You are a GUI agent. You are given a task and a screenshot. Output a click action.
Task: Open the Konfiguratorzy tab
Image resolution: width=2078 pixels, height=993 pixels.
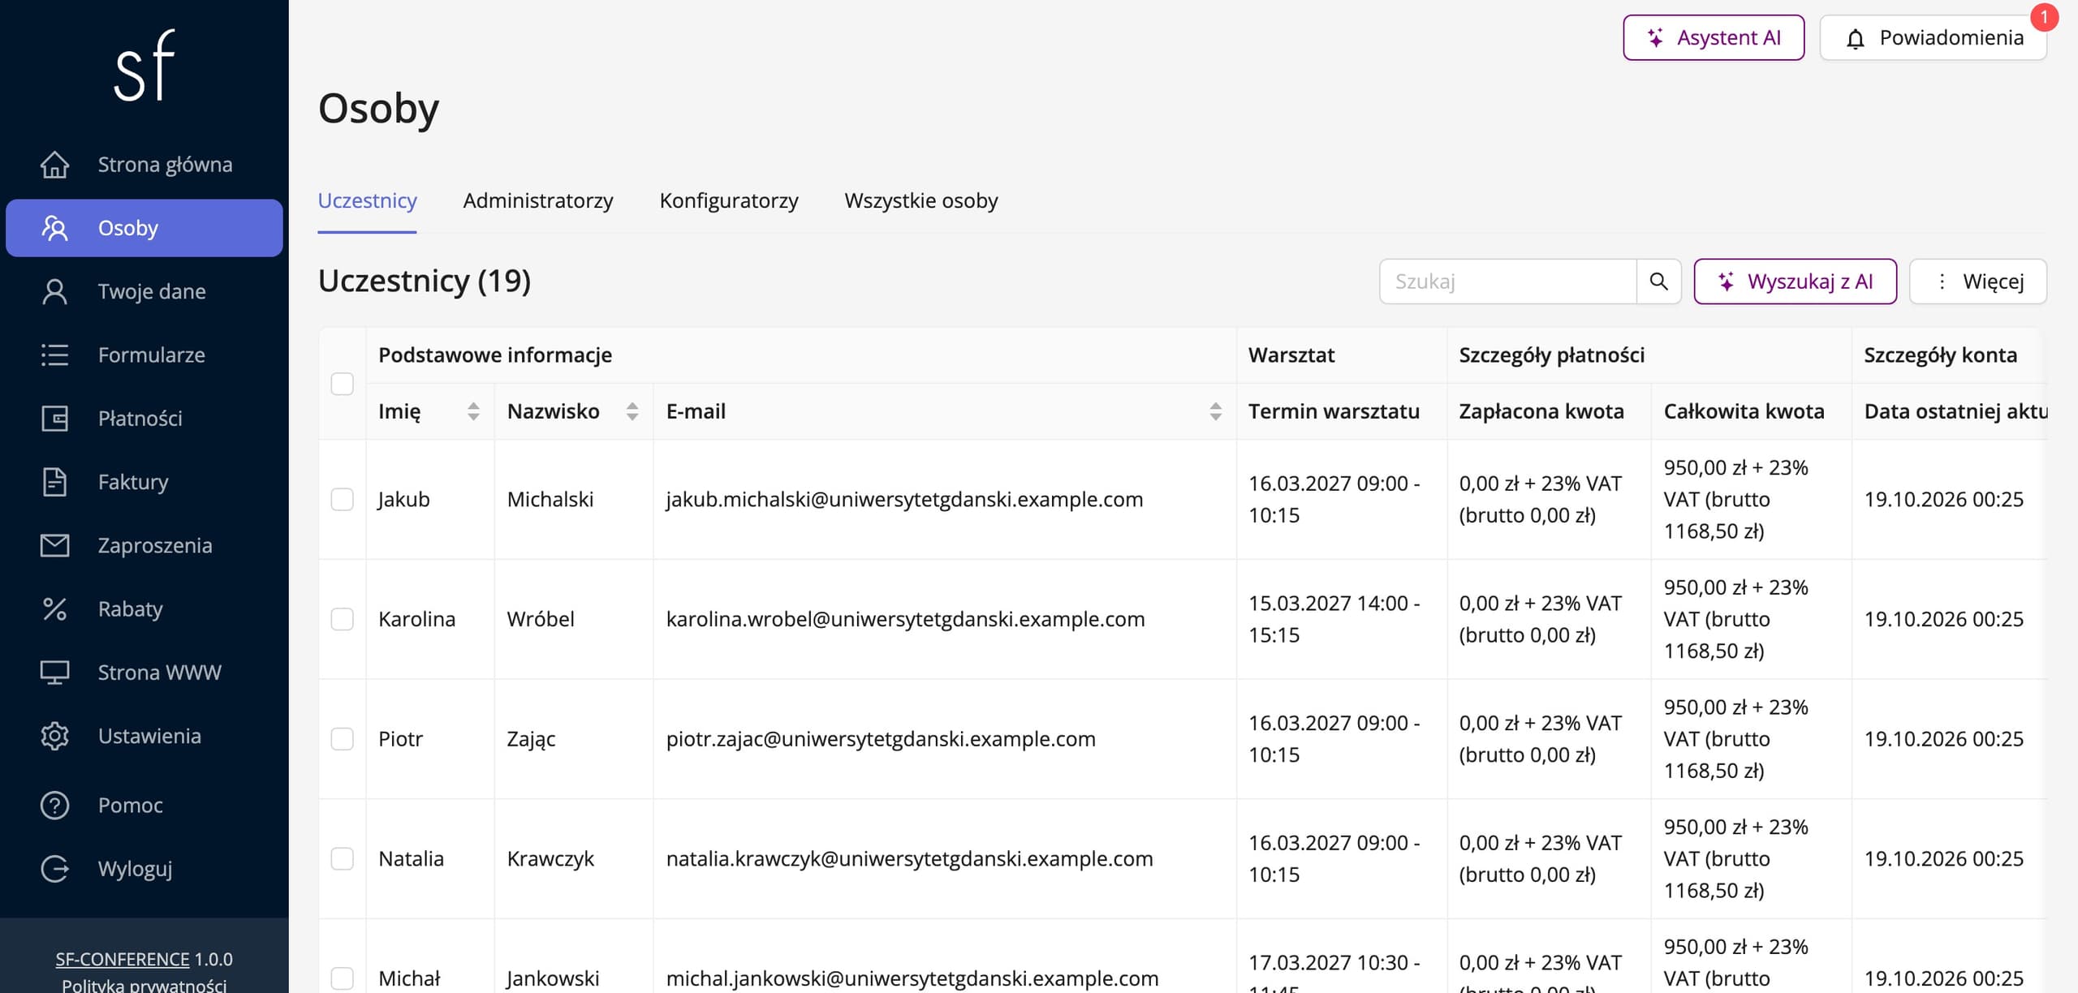coord(729,200)
